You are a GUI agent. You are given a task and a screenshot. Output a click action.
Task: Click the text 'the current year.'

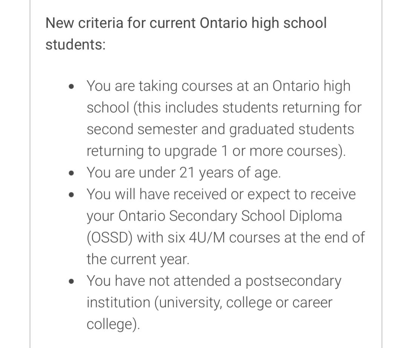[x=138, y=259]
